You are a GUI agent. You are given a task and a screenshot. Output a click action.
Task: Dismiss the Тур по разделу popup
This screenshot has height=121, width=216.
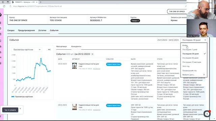click(20, 109)
